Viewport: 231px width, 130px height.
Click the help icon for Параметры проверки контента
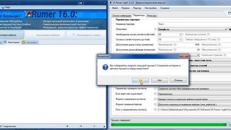[155, 88]
